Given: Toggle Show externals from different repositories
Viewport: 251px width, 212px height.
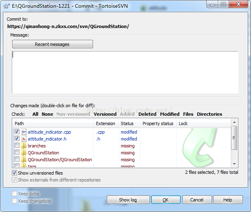Looking at the screenshot, I should click(x=14, y=180).
